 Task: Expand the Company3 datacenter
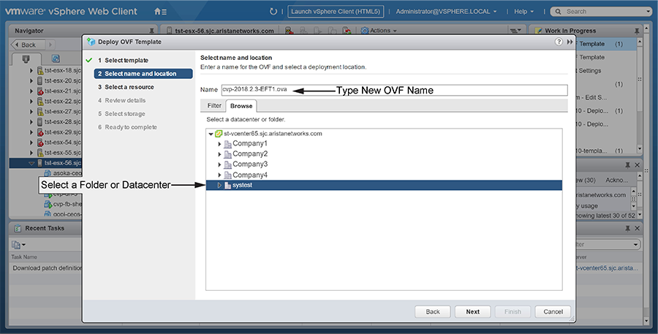point(219,164)
